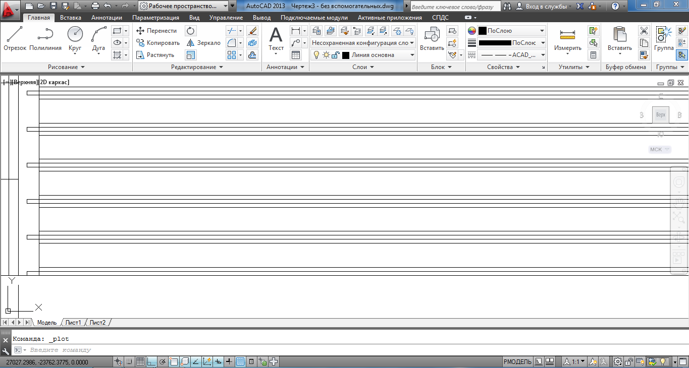Click the Quick Calculator icon in Утилиты

click(594, 55)
